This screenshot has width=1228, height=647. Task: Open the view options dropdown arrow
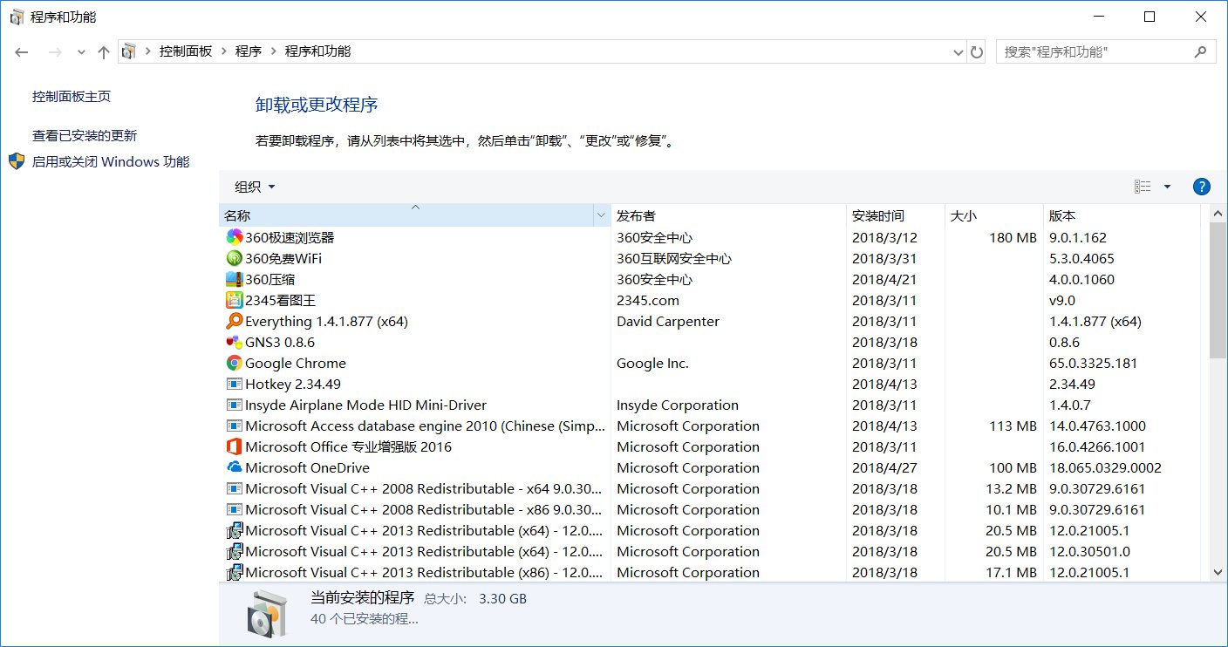[1167, 186]
